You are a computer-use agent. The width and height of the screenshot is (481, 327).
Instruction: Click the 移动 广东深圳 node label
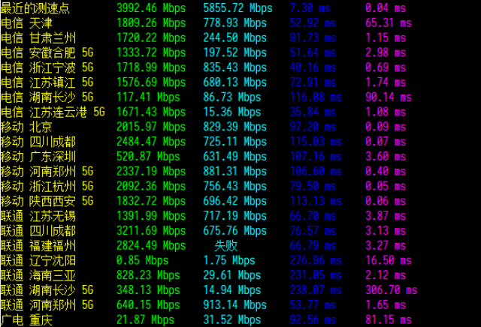pos(38,156)
